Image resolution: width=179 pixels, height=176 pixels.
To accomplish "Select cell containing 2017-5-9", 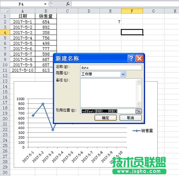I will [23, 65].
